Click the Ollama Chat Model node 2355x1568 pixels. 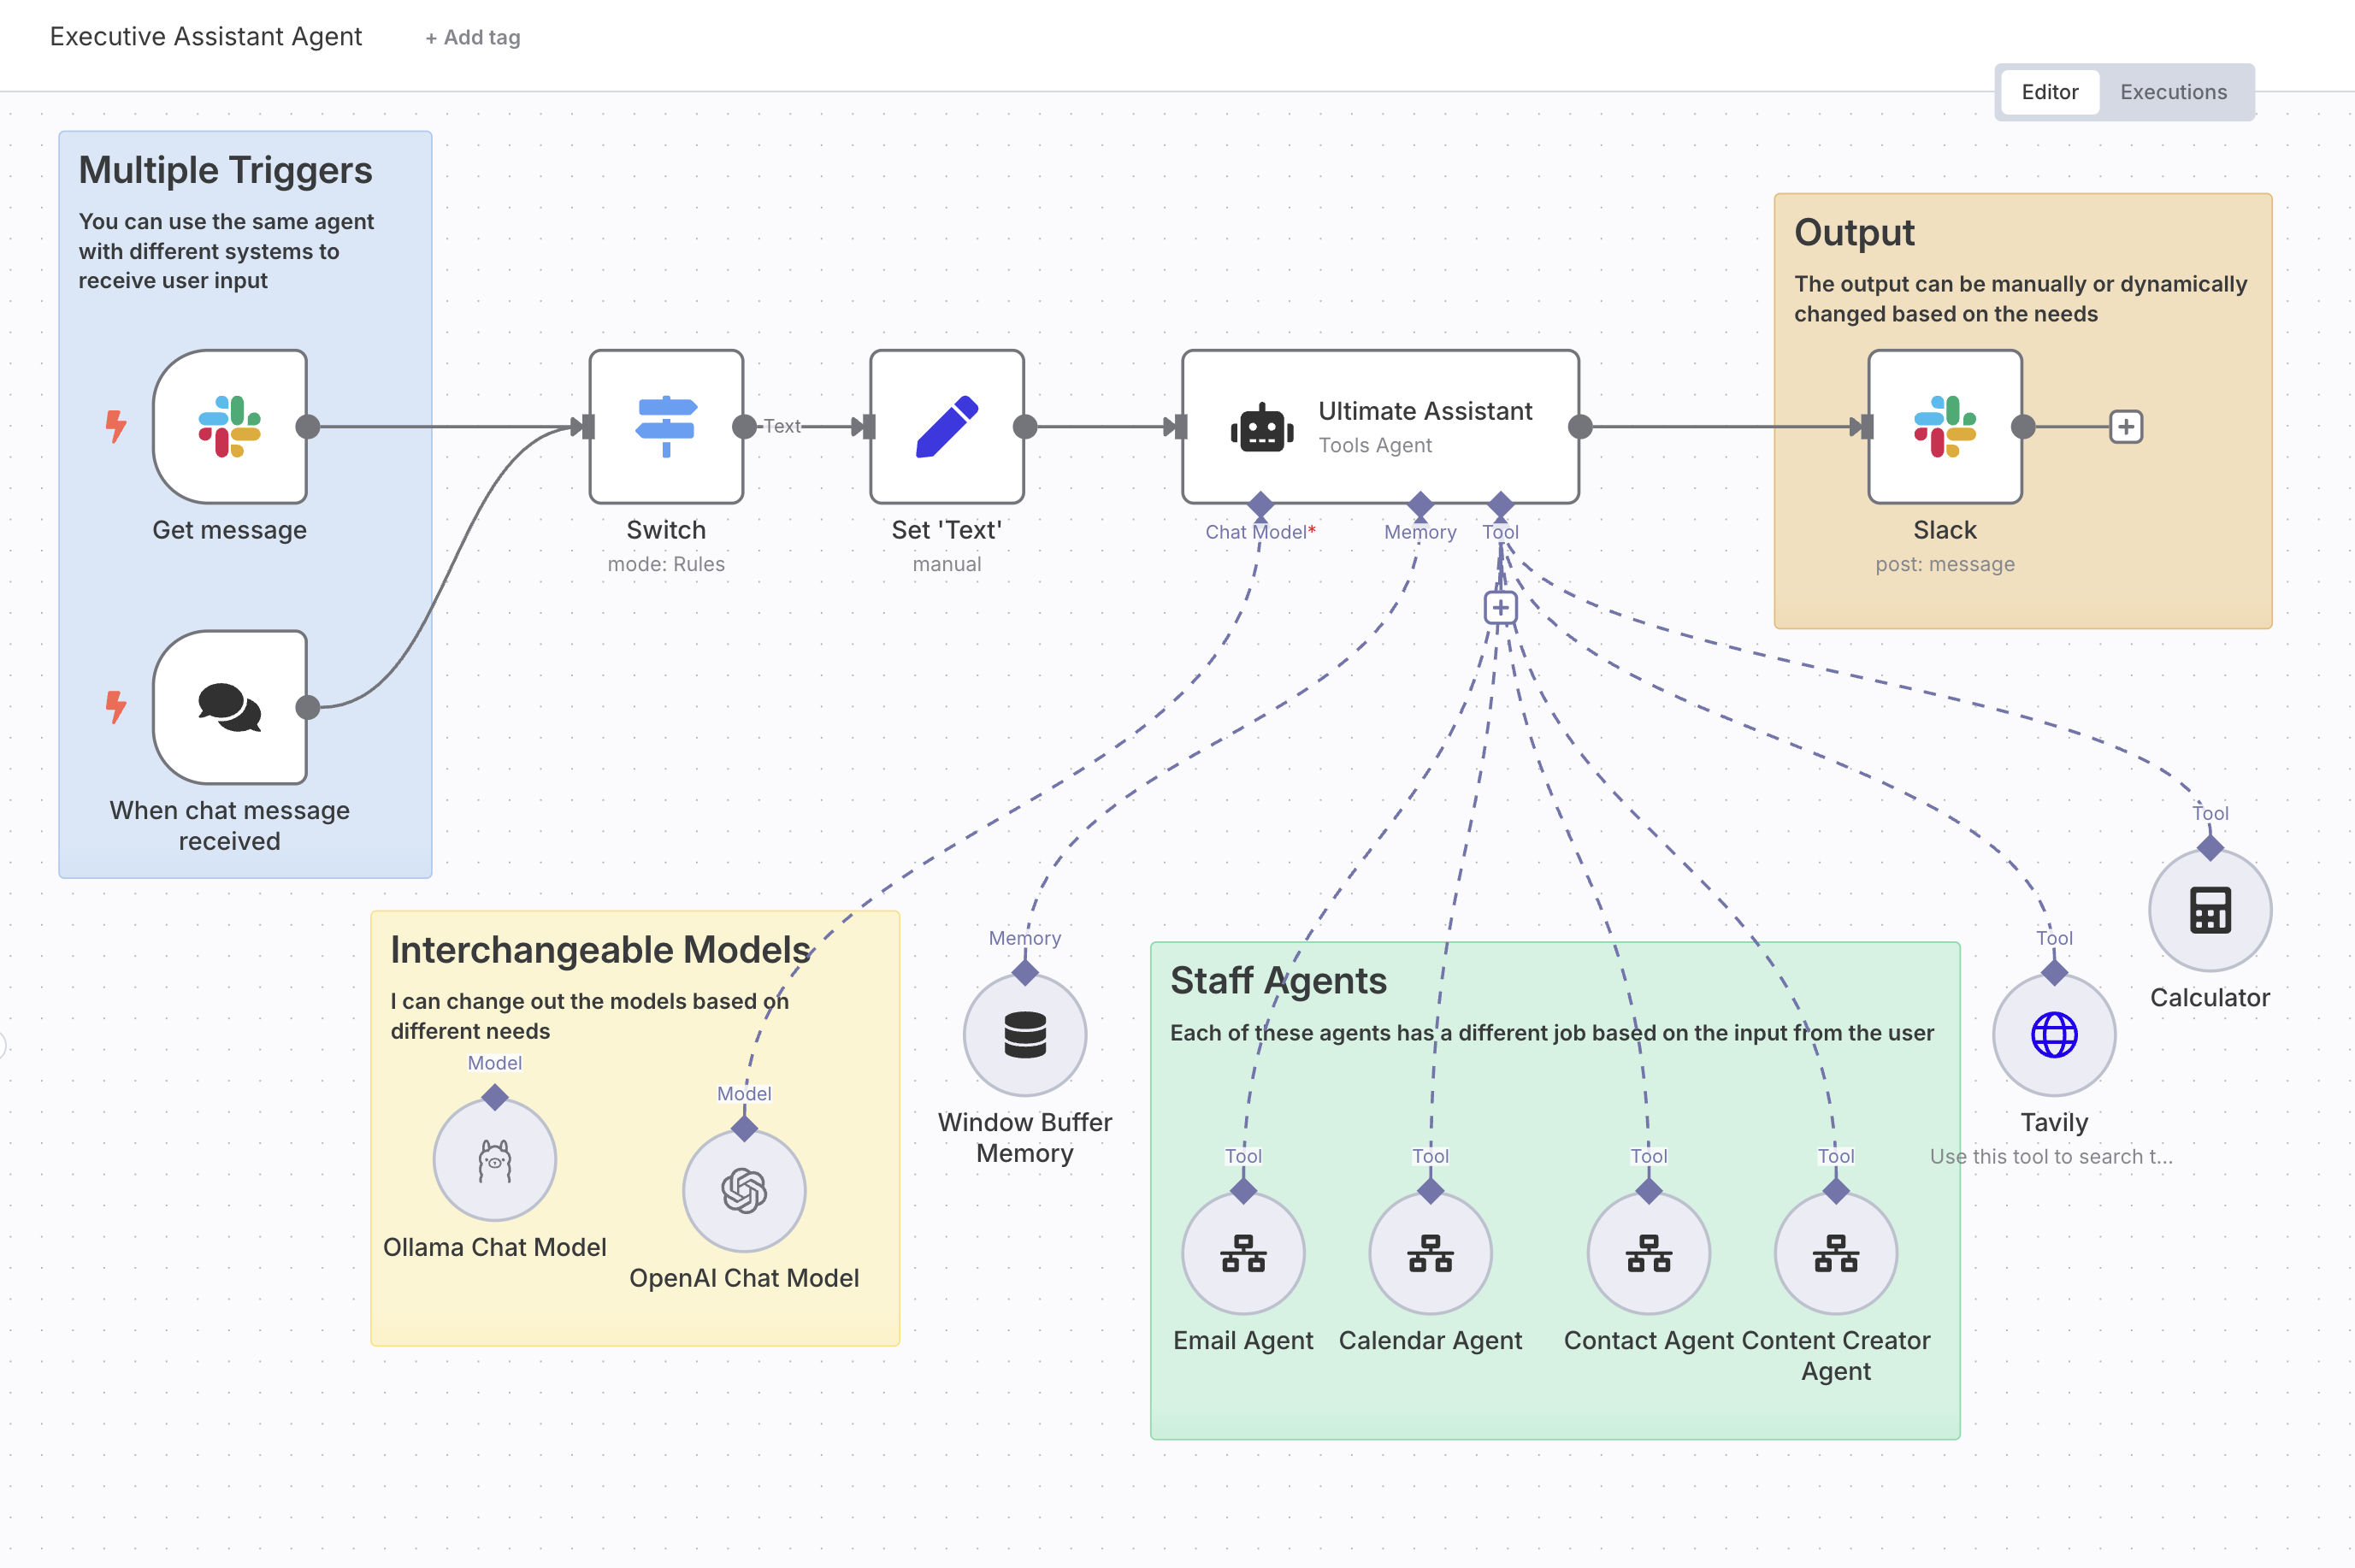tap(494, 1160)
